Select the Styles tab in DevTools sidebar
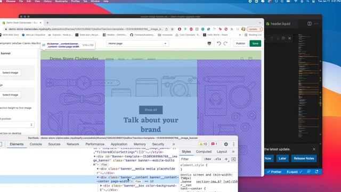341x192 pixels. pyautogui.click(x=186, y=151)
